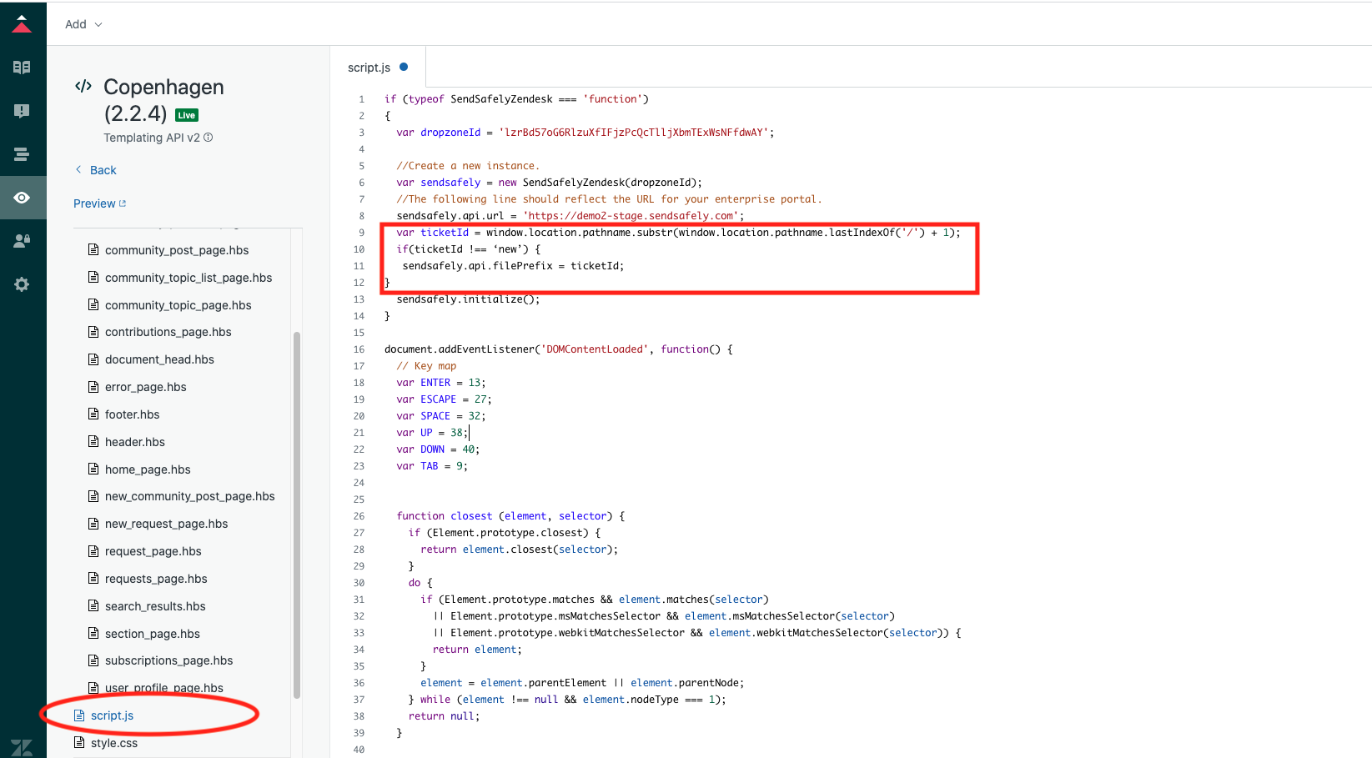Screen dimensions: 1372x758
Task: Open the arrange content bars icon
Action: [x=22, y=154]
